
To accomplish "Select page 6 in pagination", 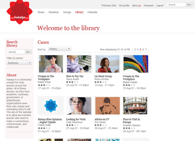I will click(x=143, y=49).
